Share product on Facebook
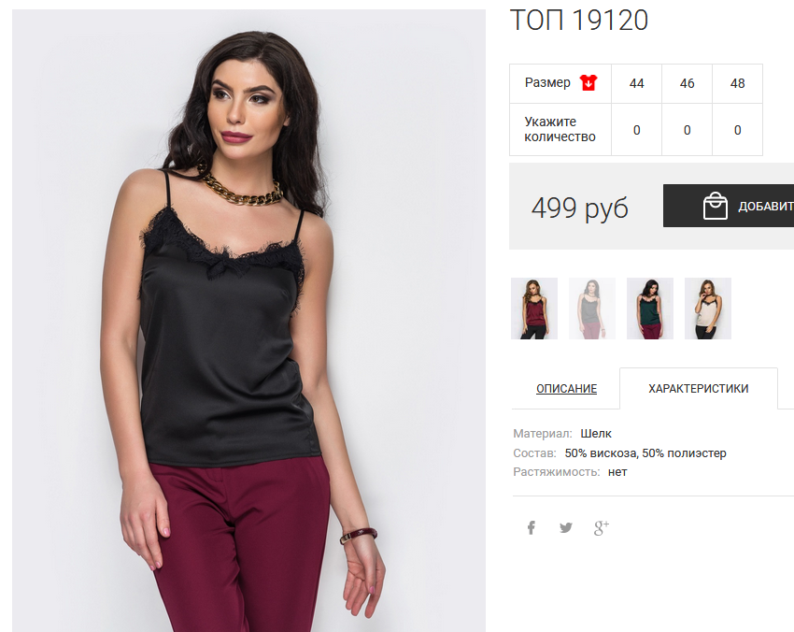The width and height of the screenshot is (794, 632). click(532, 527)
